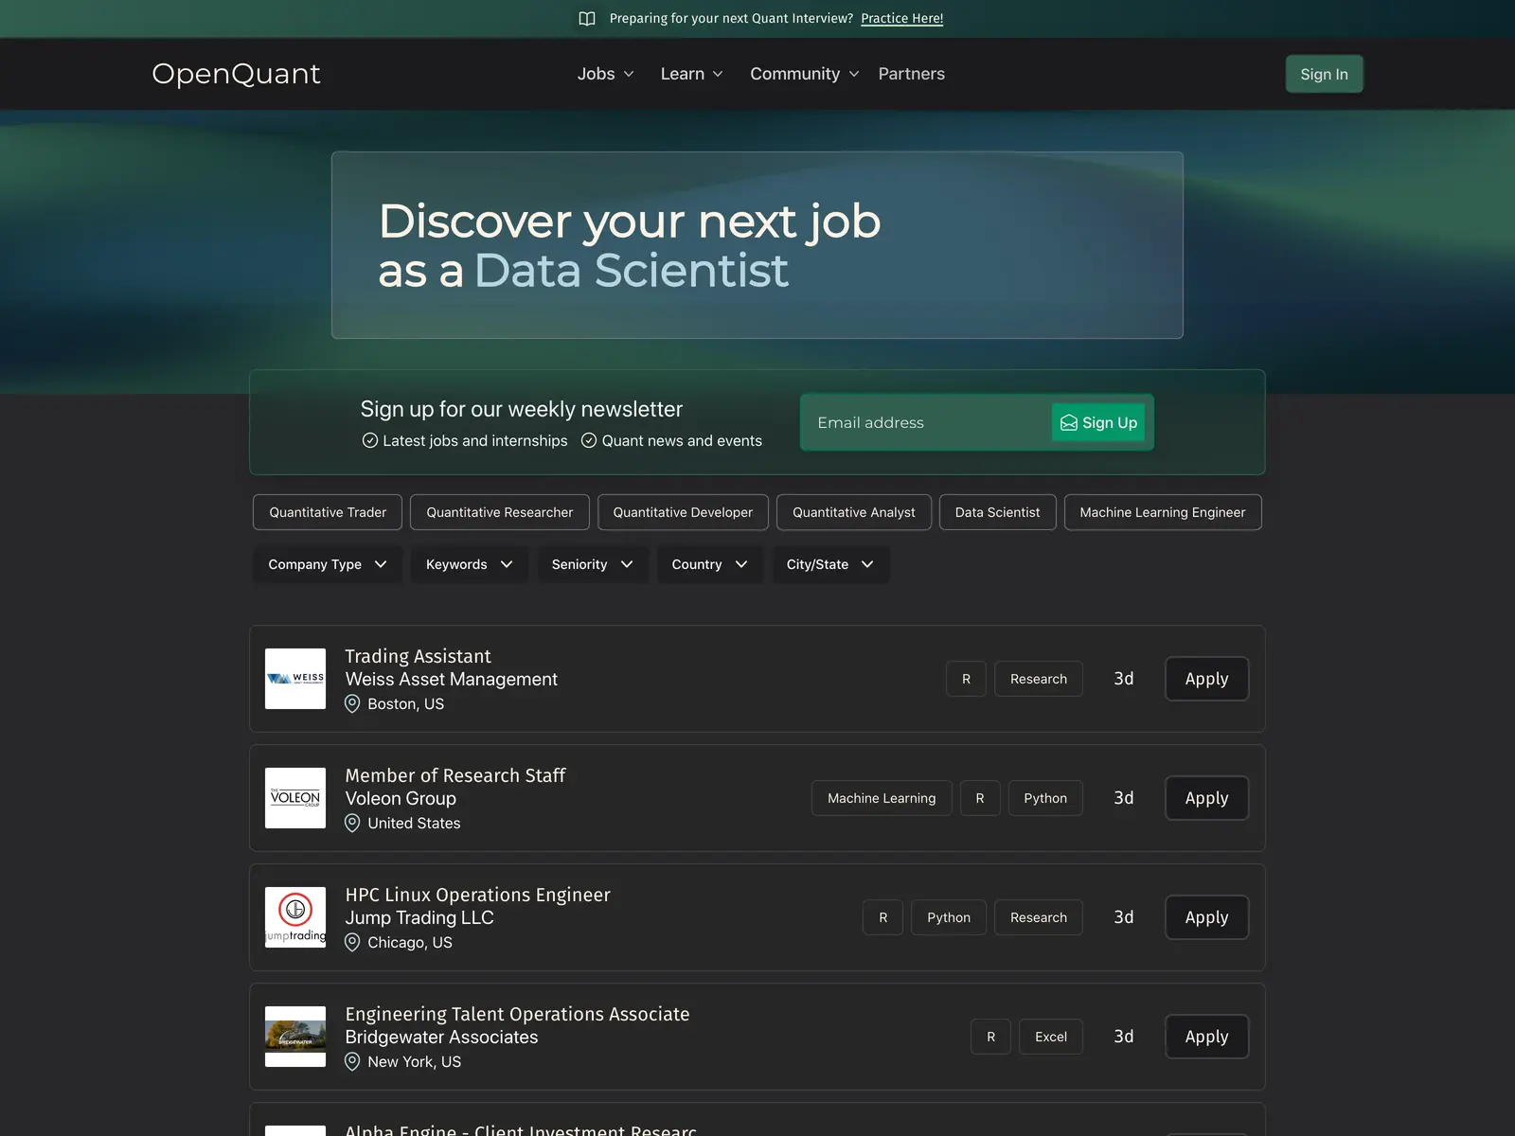This screenshot has height=1136, width=1515.
Task: Click Python tag on Jump Trading job
Action: click(949, 917)
